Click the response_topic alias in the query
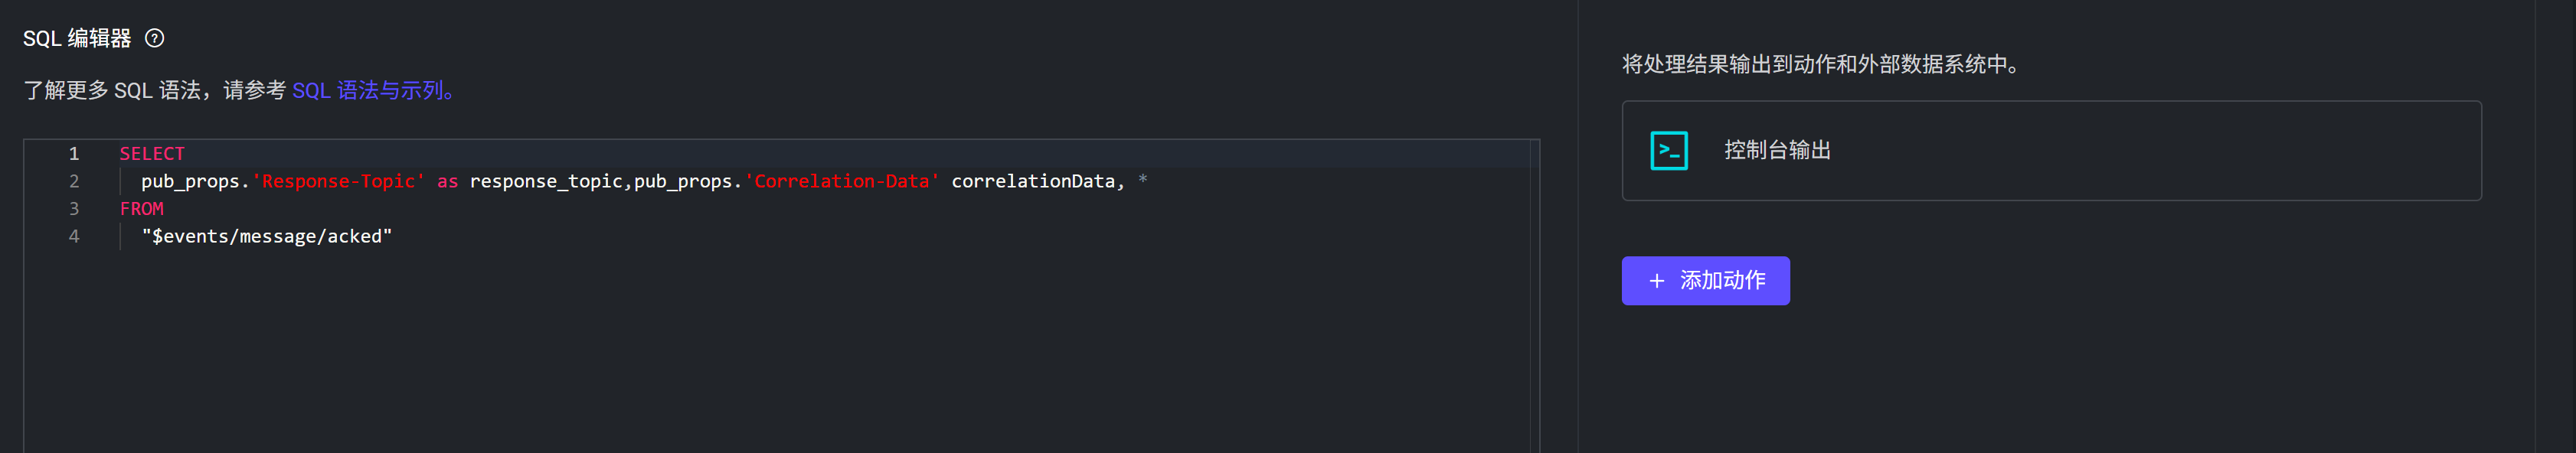 pos(545,182)
